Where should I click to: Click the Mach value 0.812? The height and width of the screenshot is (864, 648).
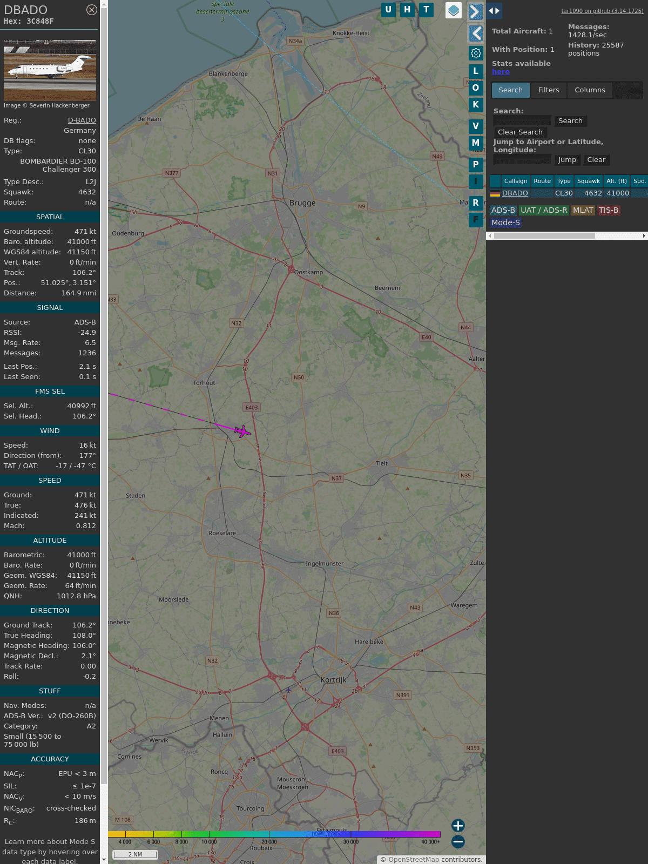(86, 526)
